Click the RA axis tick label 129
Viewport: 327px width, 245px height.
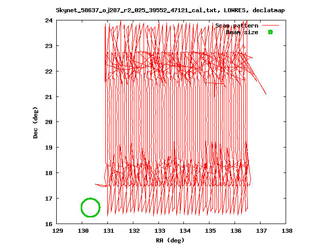[58, 231]
